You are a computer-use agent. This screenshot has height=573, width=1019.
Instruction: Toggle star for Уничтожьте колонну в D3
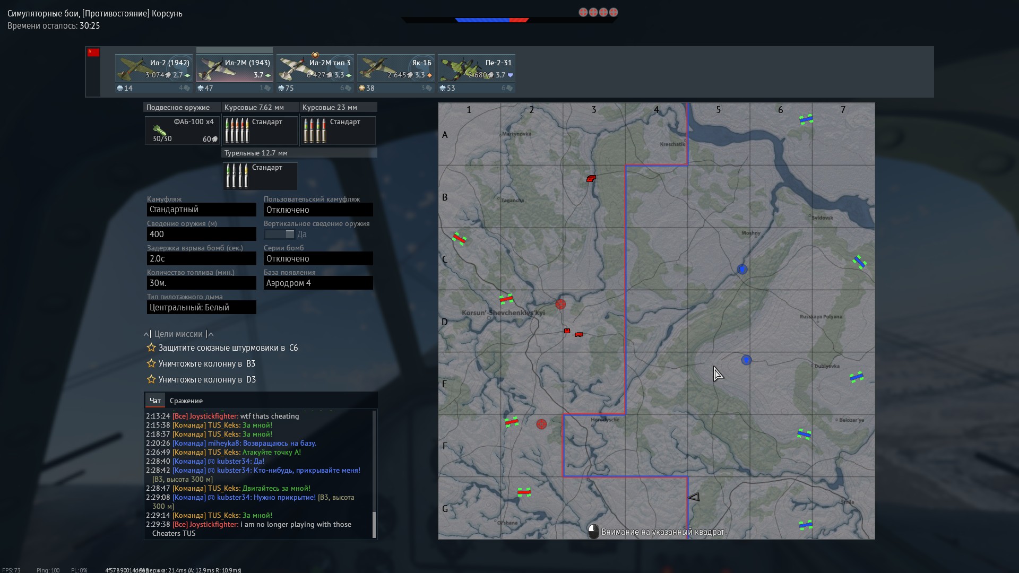pyautogui.click(x=151, y=380)
